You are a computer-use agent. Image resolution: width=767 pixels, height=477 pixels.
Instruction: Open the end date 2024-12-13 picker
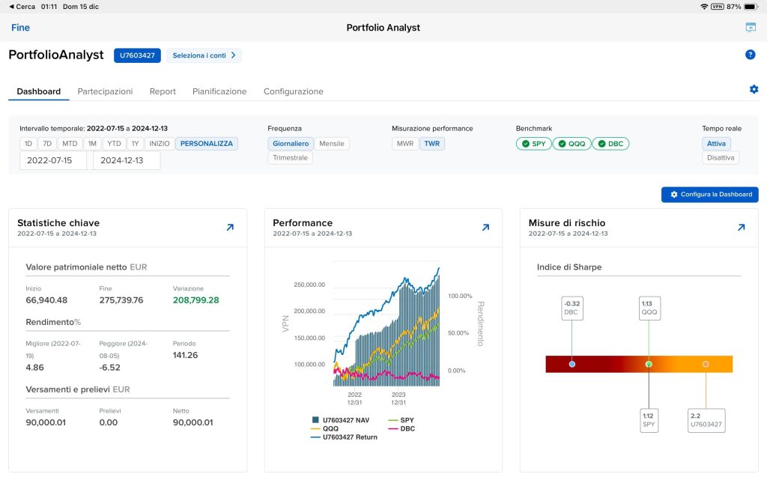point(126,160)
